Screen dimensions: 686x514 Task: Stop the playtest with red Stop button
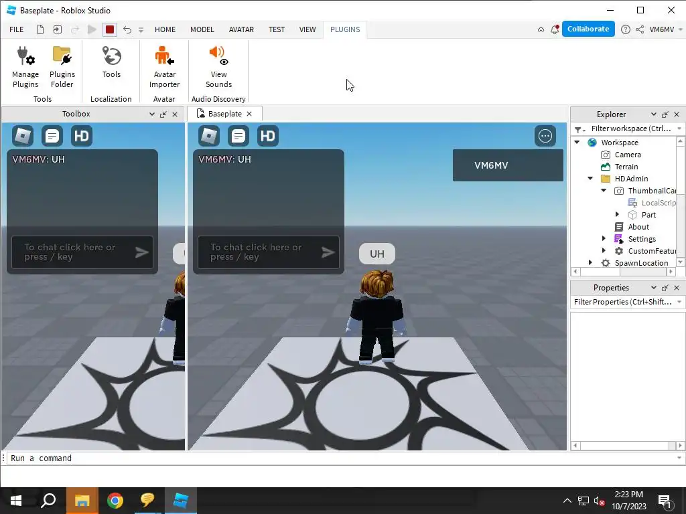coord(110,29)
